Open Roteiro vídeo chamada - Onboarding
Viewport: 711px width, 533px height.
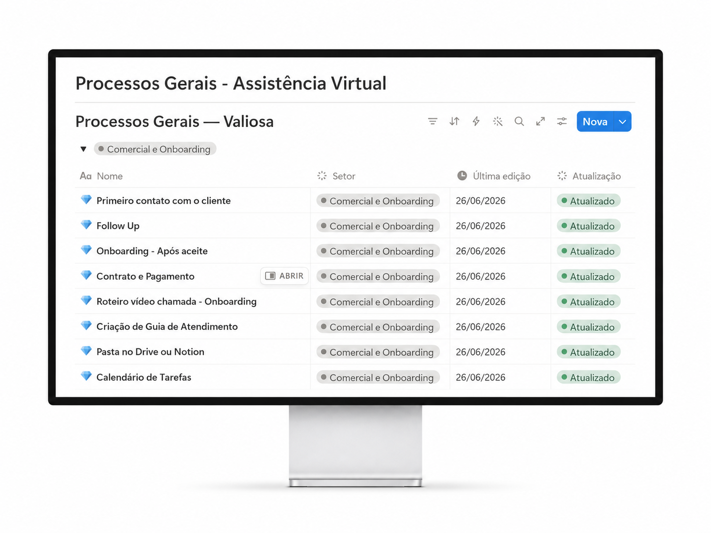point(176,301)
